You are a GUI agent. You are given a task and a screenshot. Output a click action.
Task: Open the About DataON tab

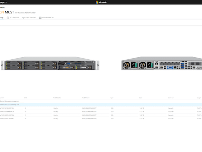46,18
